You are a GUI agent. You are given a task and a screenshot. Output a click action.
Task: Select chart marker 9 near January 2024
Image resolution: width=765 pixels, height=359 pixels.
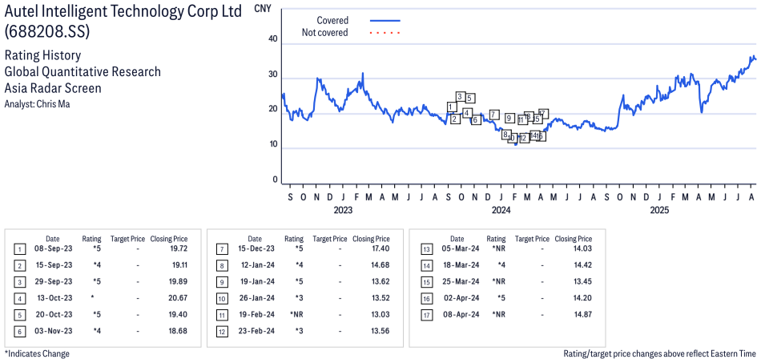[509, 118]
